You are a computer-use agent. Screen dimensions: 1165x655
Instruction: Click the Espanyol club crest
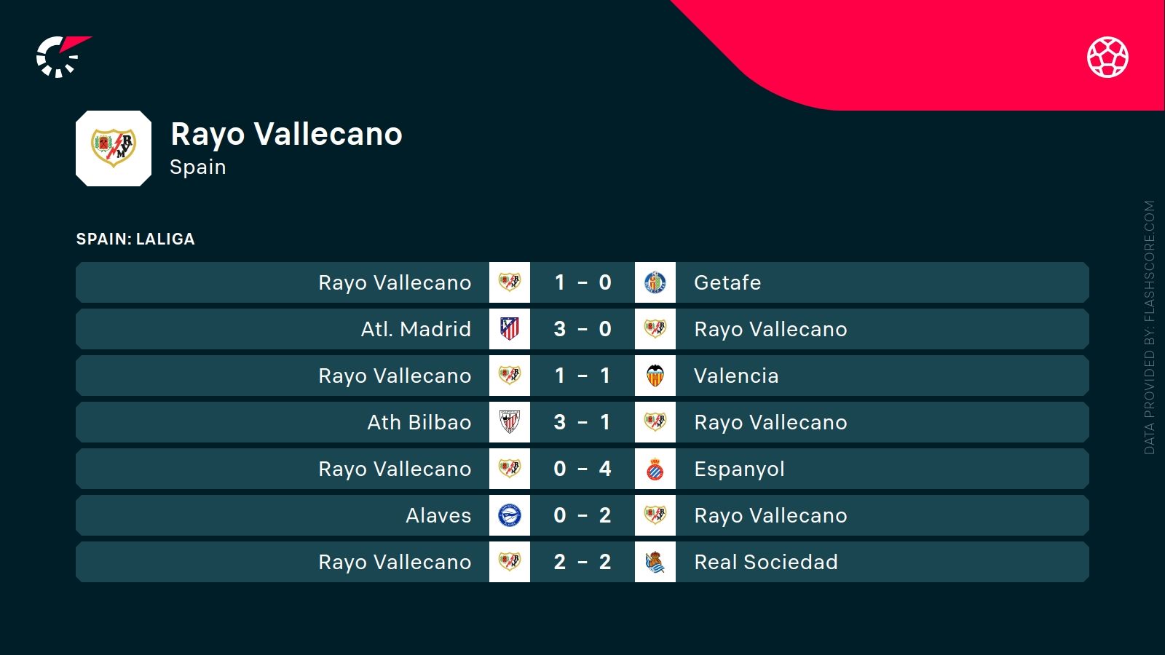pyautogui.click(x=655, y=469)
